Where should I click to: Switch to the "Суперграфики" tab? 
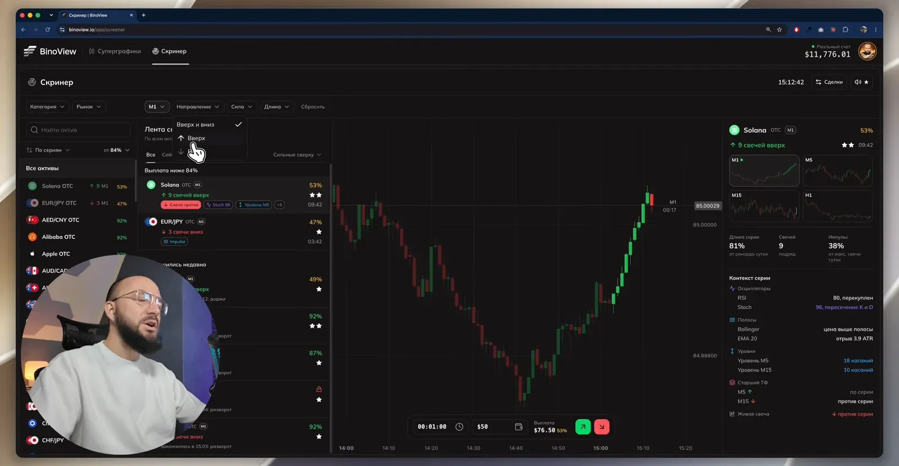click(x=115, y=51)
